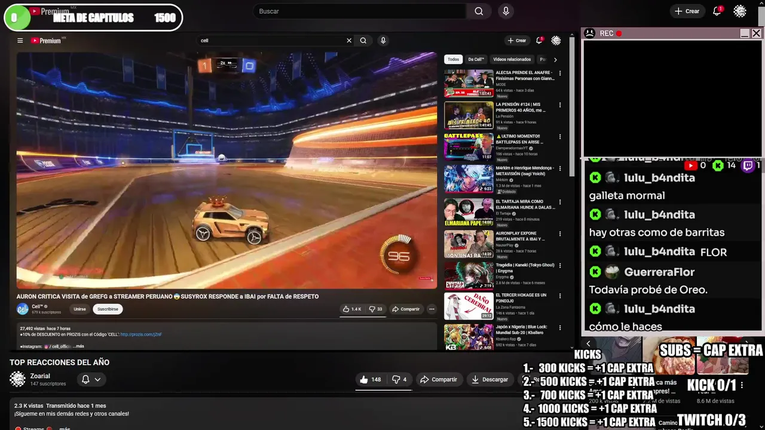Open options for Tragédia Kaneki video
The image size is (765, 430).
[x=560, y=265]
